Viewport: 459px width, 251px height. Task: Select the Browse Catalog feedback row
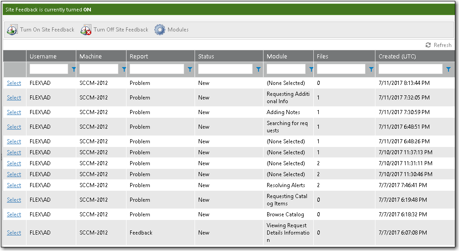pyautogui.click(x=14, y=214)
